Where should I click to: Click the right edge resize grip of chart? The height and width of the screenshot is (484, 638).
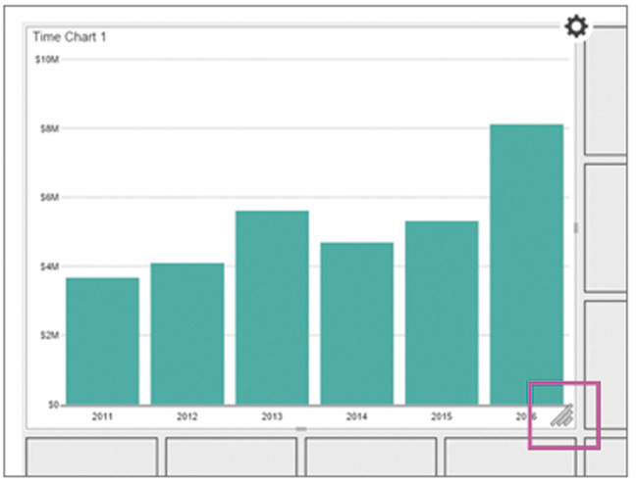click(x=576, y=227)
